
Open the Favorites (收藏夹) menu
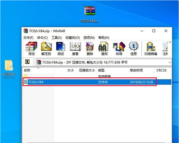point(72,37)
